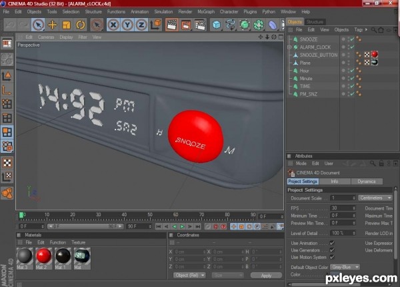Image resolution: width=400 pixels, height=287 pixels.
Task: Toggle the Use Animation checkbox
Action: pos(332,243)
